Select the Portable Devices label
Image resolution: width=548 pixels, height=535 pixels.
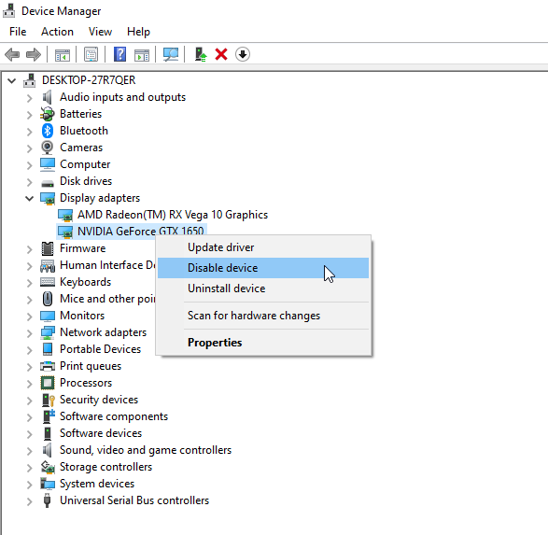(x=100, y=349)
